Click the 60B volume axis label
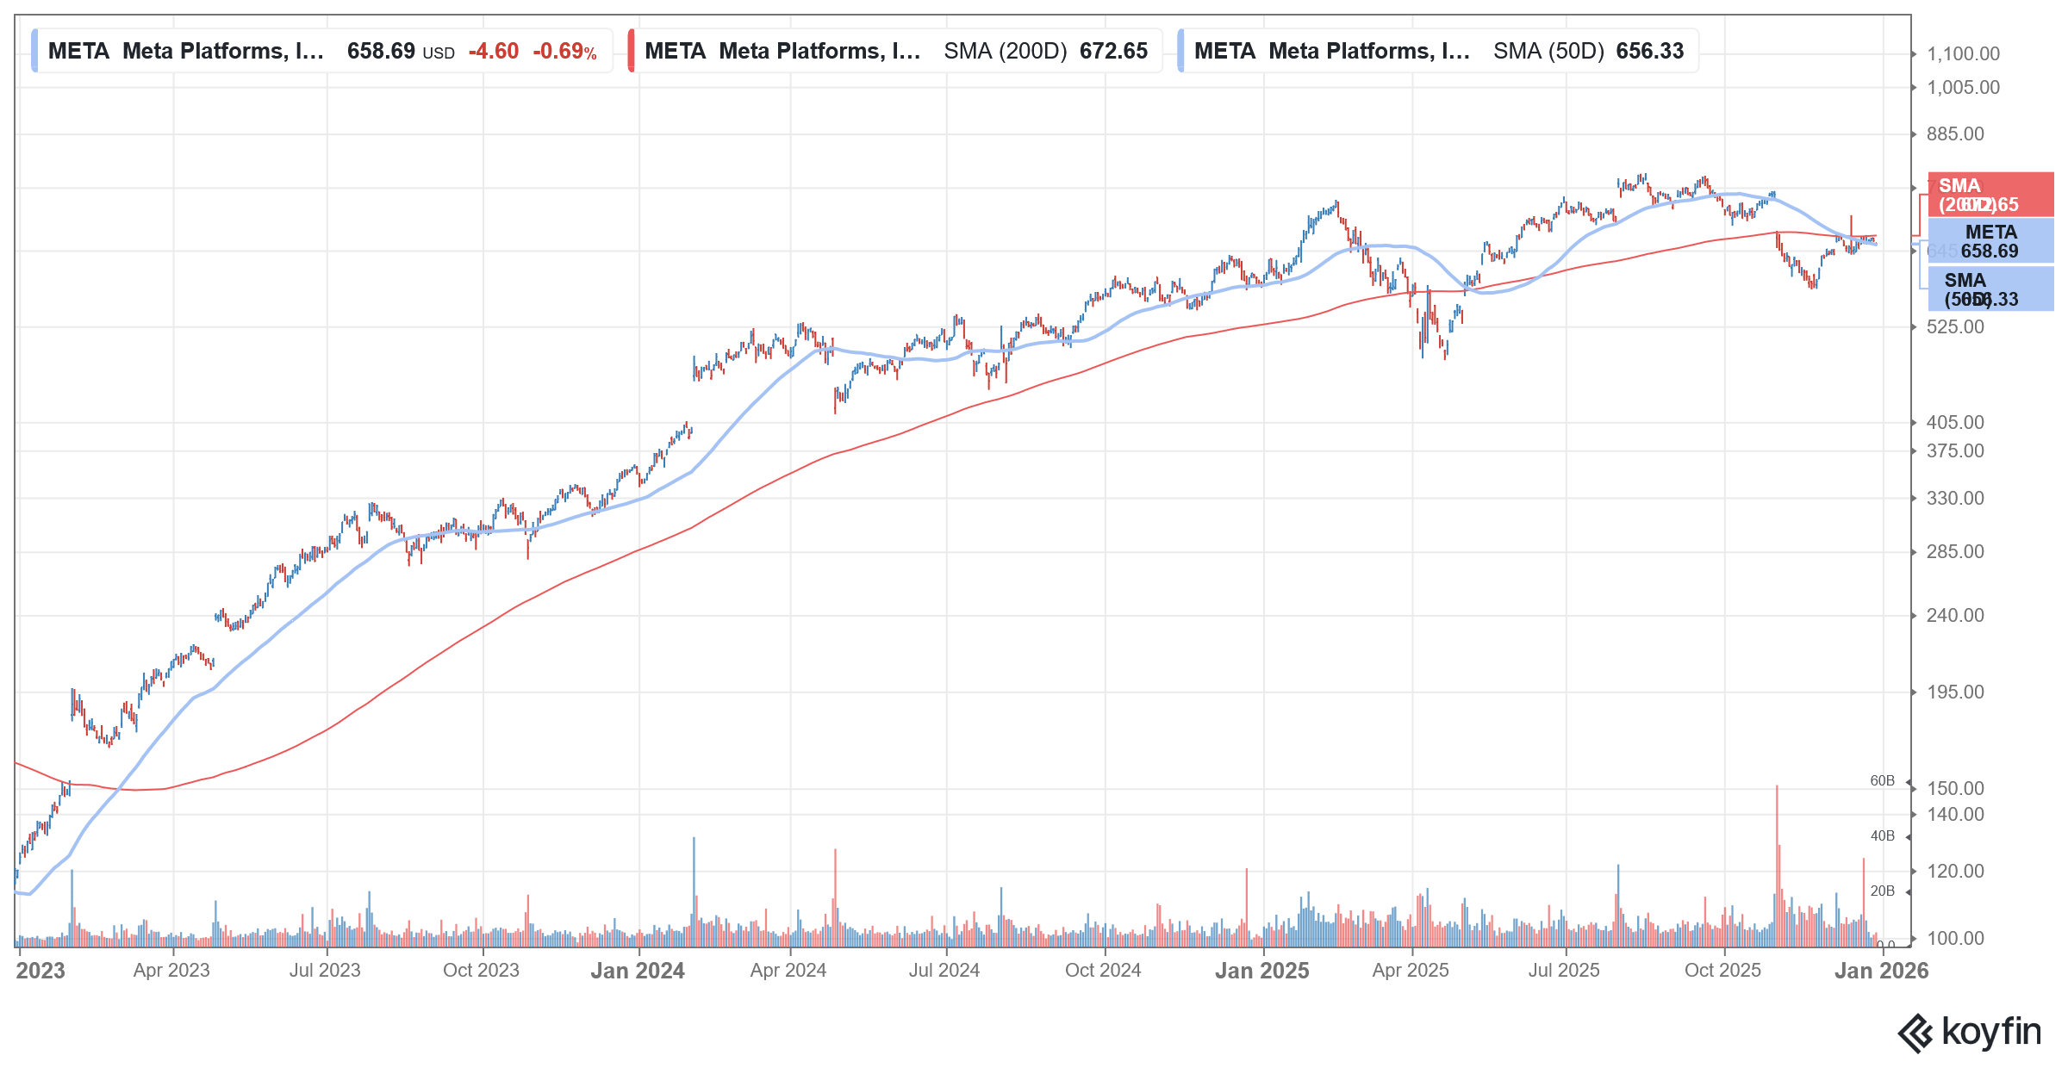This screenshot has width=2068, height=1068. click(x=1882, y=781)
